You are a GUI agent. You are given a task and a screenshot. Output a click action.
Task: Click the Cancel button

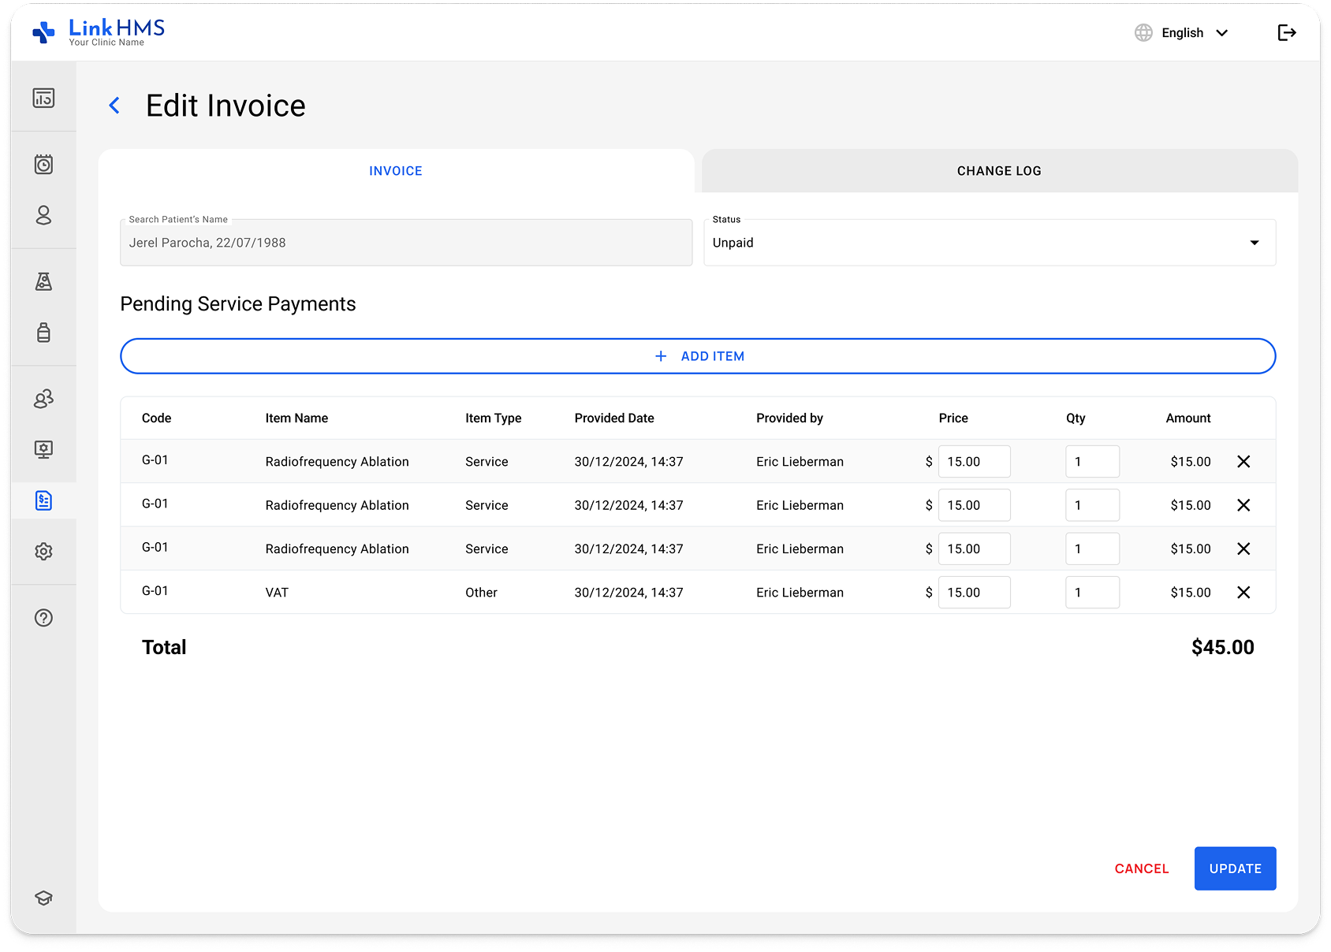coord(1142,868)
